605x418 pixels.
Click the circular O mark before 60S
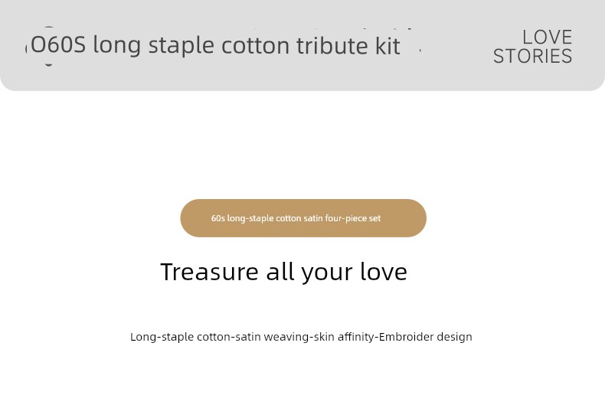pos(38,44)
